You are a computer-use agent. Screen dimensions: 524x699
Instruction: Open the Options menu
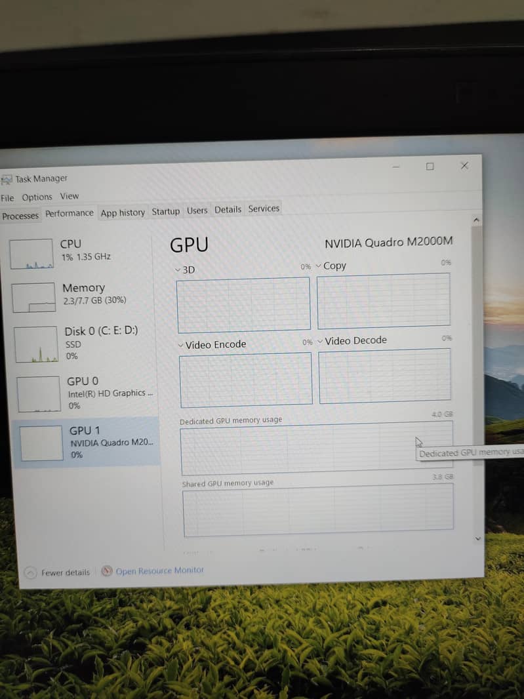[x=37, y=197]
